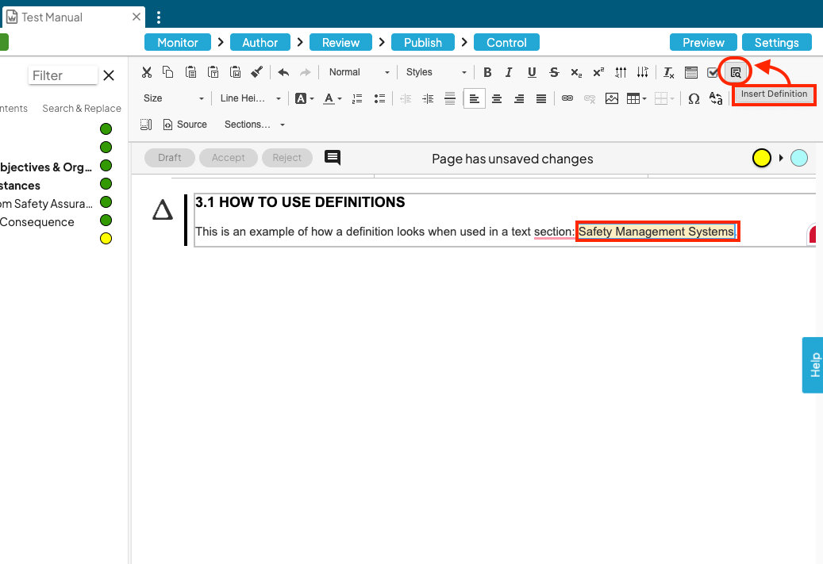Undo the last edit

pyautogui.click(x=283, y=72)
